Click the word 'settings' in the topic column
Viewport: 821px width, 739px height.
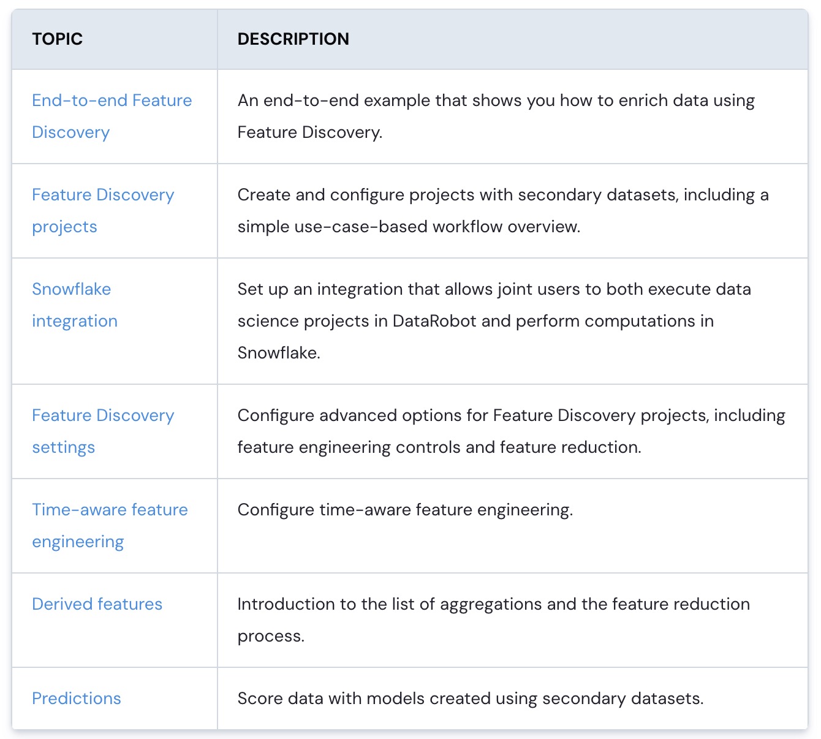click(x=63, y=447)
